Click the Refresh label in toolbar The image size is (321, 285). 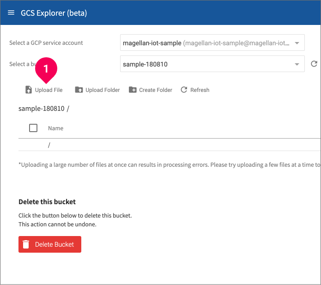(x=200, y=90)
